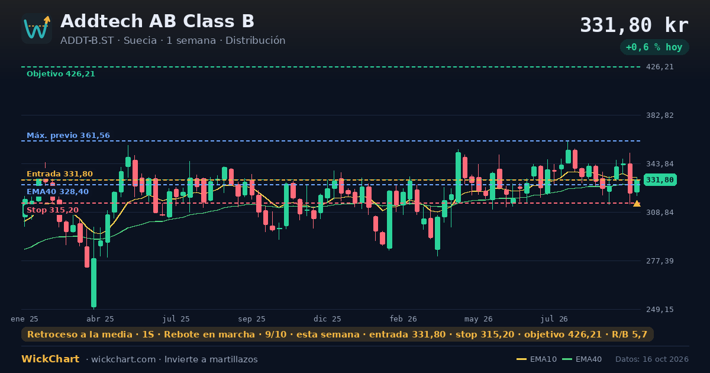Click the Retroceso a la media summary banner
The image size is (710, 373).
(x=337, y=335)
